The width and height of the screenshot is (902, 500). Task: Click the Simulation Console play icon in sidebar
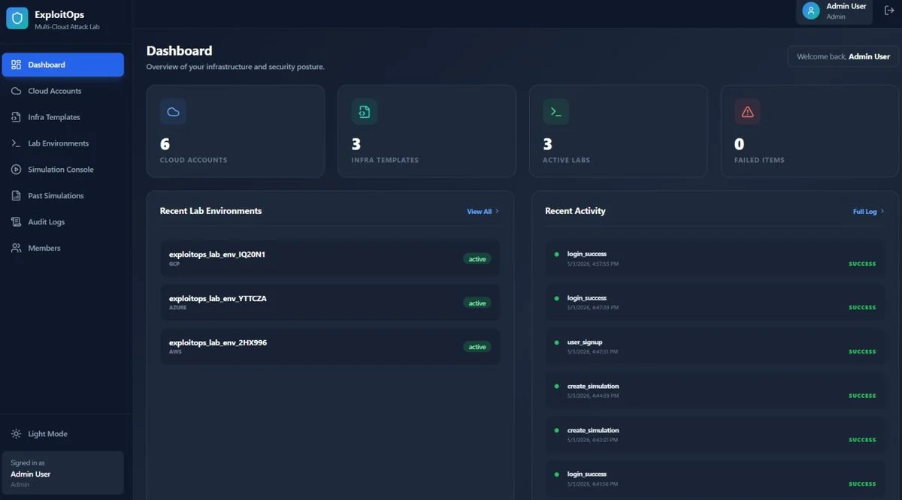17,170
